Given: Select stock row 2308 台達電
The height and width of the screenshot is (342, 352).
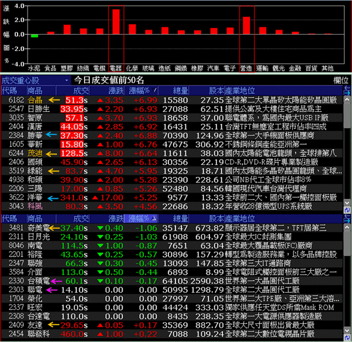Looking at the screenshot, I should click(x=172, y=316).
